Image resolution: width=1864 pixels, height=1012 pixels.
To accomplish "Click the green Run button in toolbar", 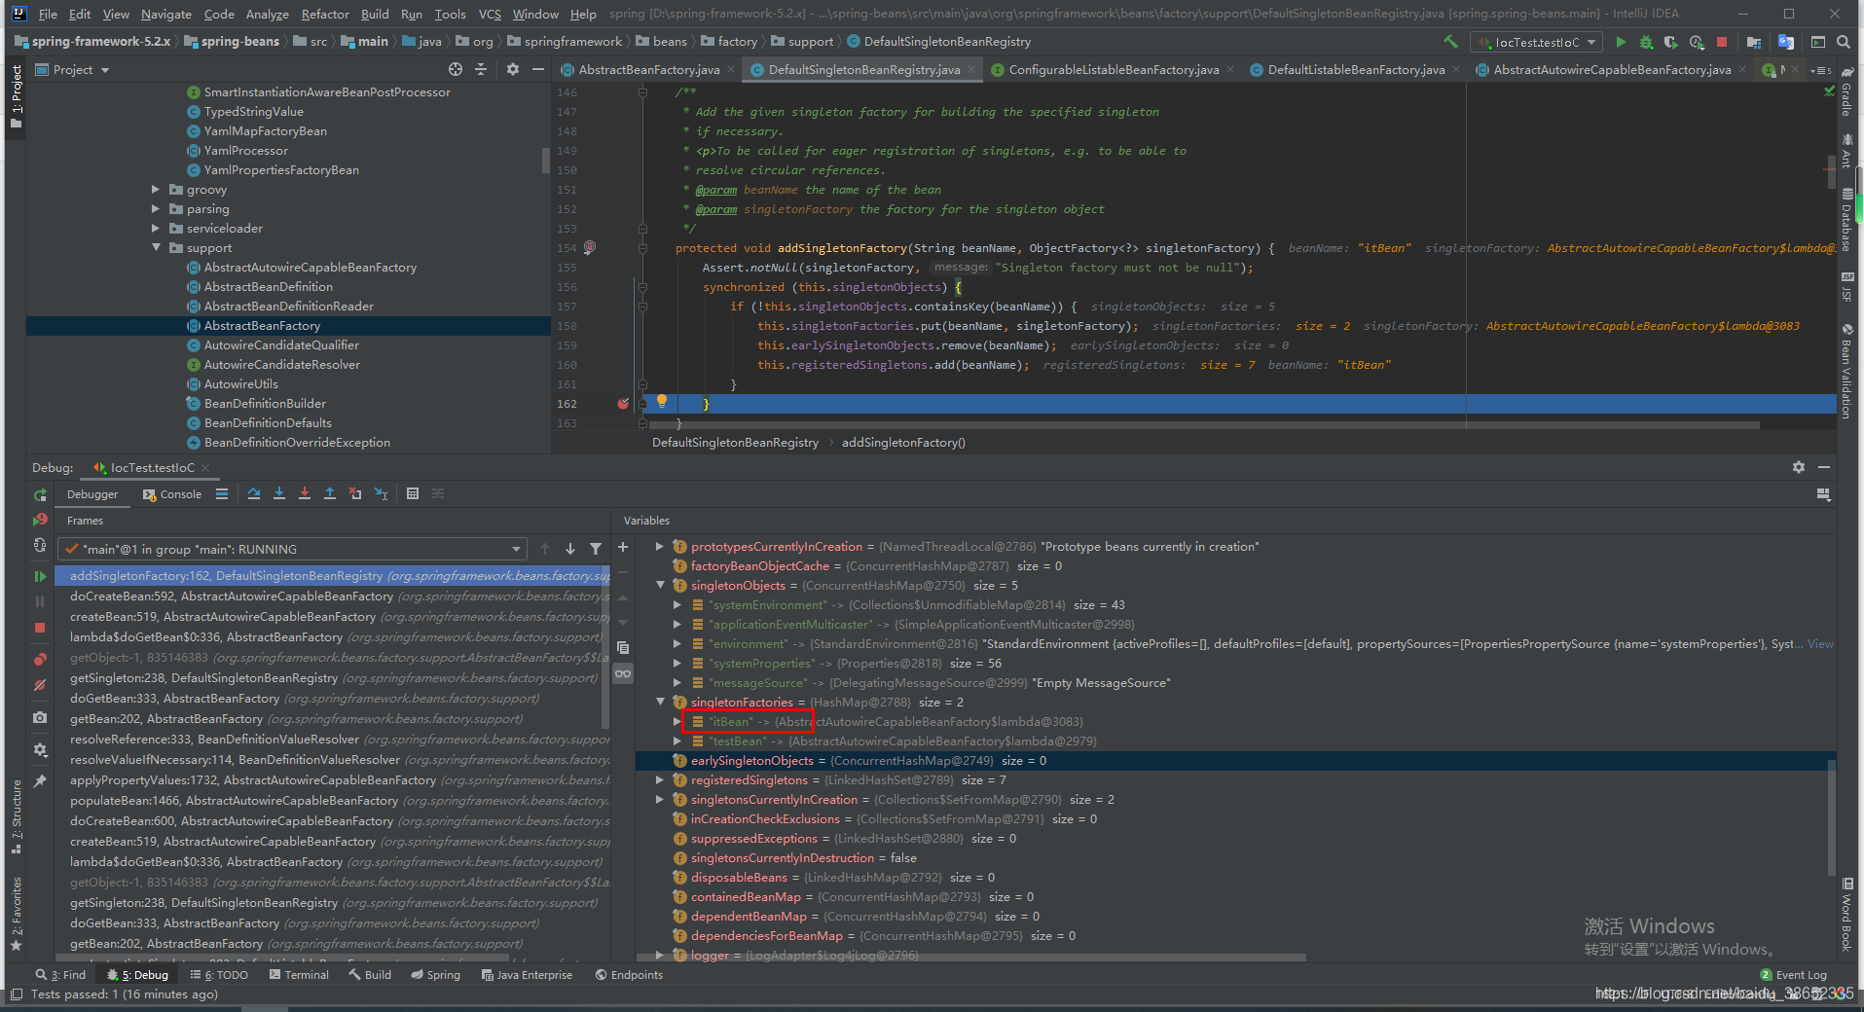I will 1621,42.
